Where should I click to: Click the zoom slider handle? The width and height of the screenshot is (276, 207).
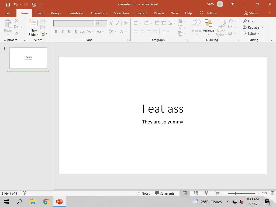pos(236,193)
